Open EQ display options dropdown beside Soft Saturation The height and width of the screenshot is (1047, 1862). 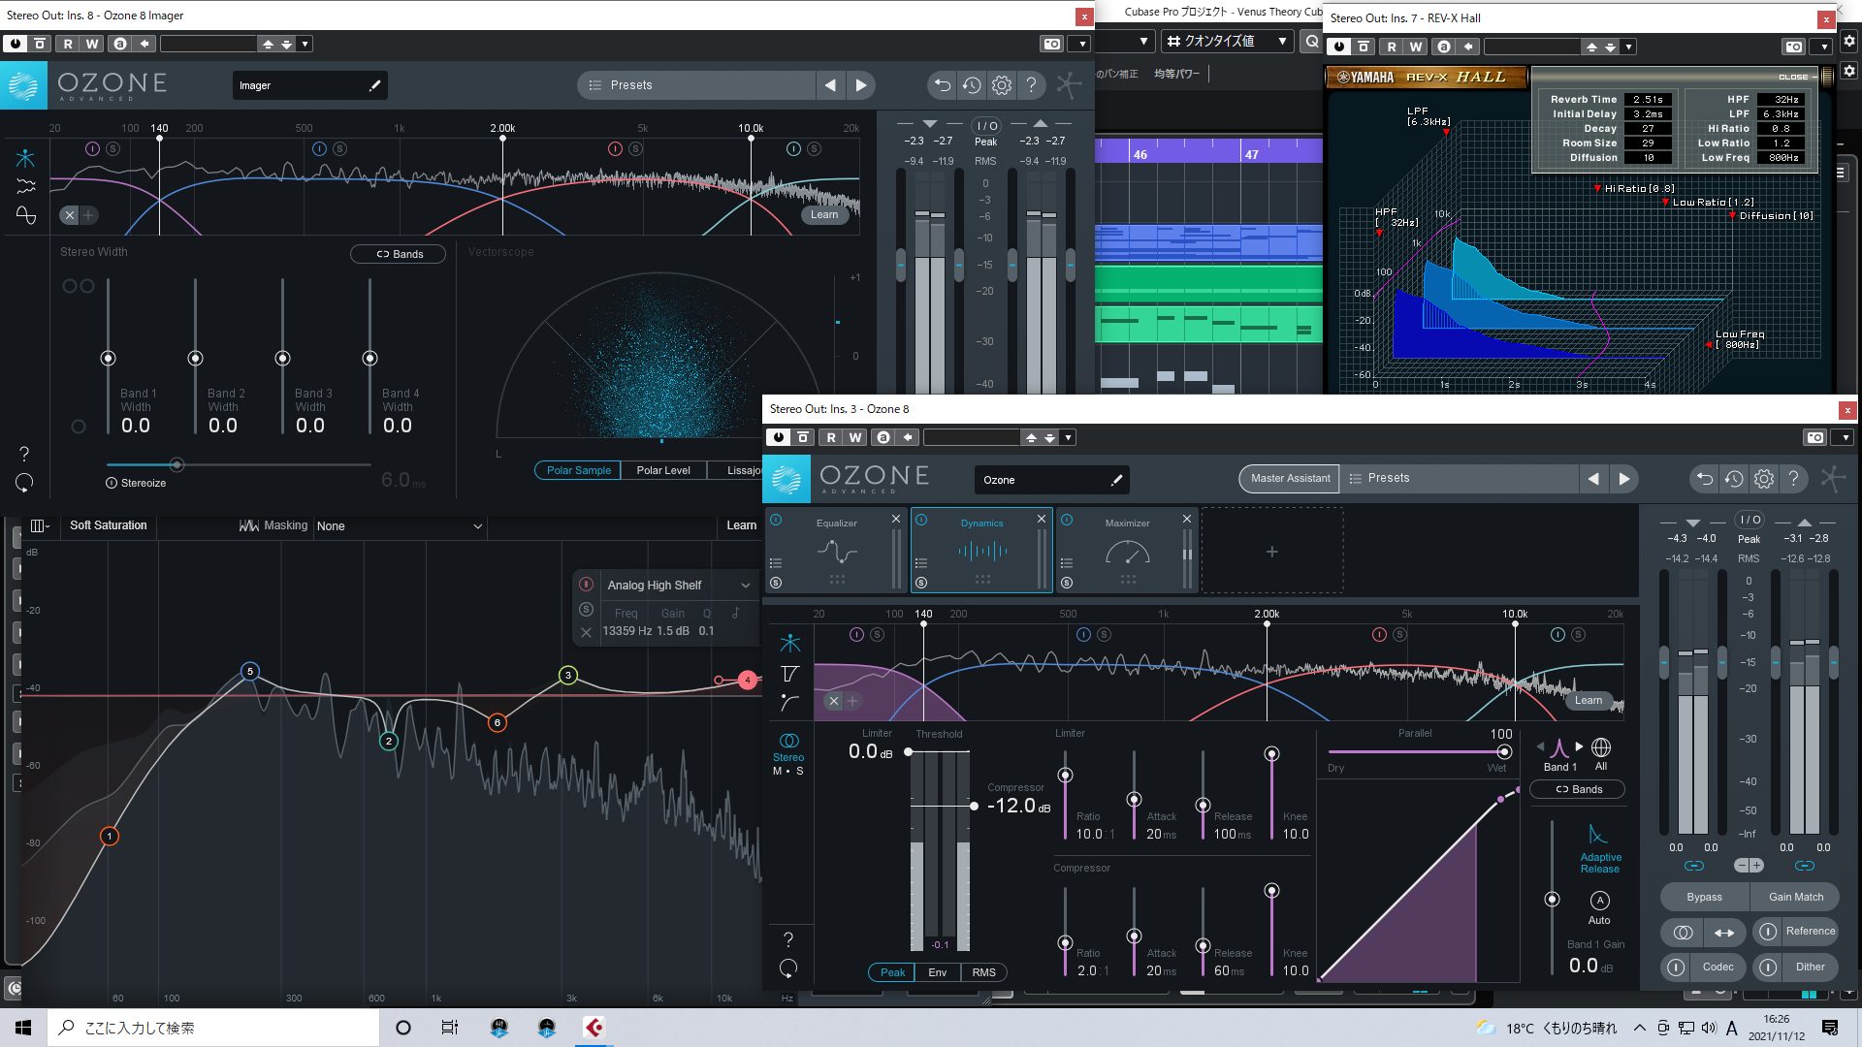tap(40, 525)
